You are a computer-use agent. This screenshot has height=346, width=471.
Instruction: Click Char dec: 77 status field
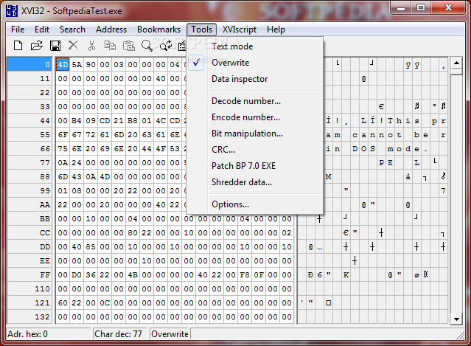(x=120, y=334)
